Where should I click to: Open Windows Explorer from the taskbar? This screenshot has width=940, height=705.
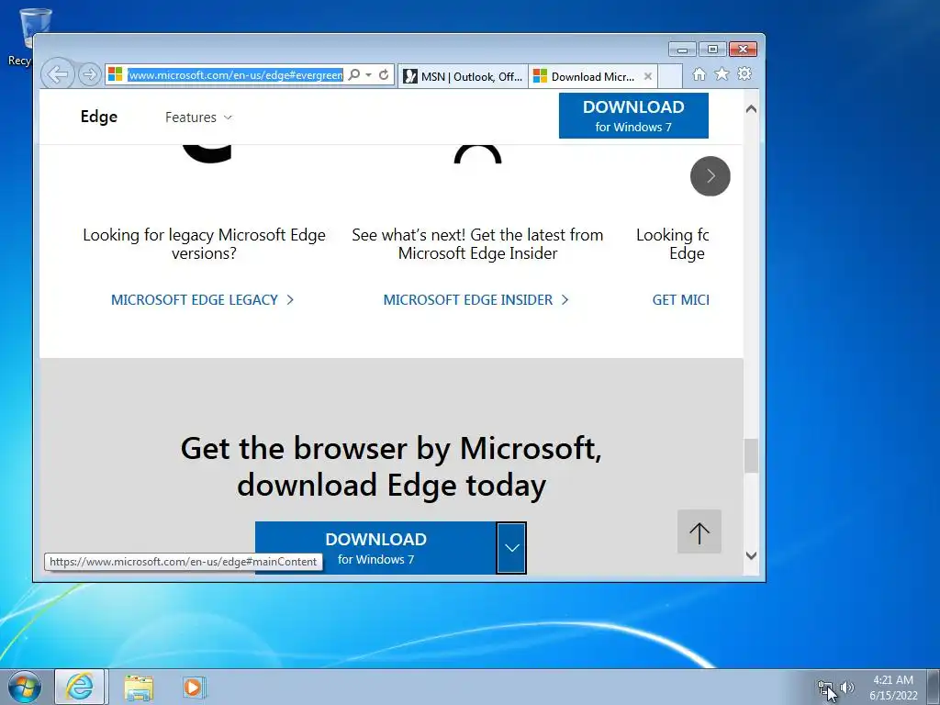pyautogui.click(x=139, y=688)
